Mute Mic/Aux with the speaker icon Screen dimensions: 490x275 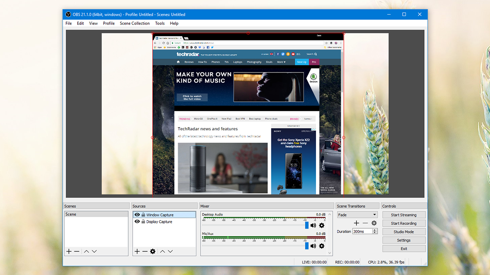(313, 246)
